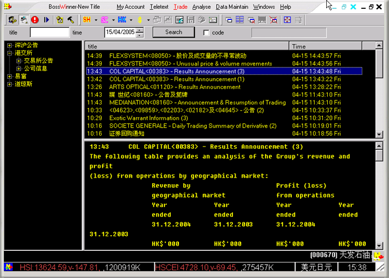Screen dimensions: 389x278
Task: Select the COL CAPITAL Results Announcement (1) row
Action: click(224, 79)
